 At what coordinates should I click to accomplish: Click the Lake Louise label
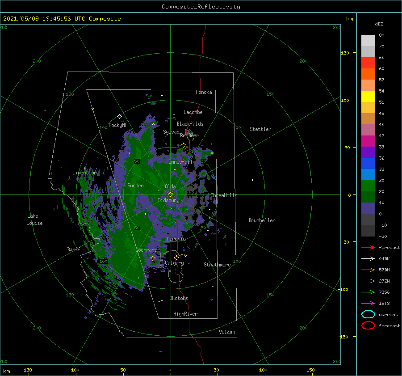(34, 220)
